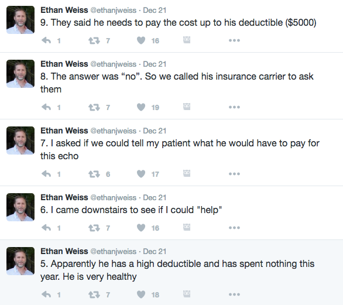Click Hootsuite owl icon on tweet 8

click(x=187, y=107)
